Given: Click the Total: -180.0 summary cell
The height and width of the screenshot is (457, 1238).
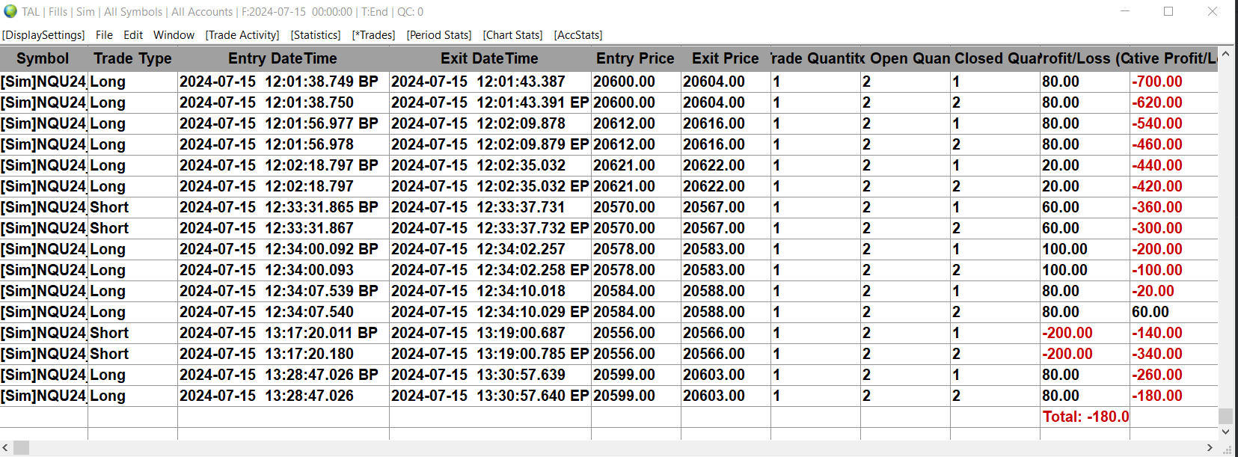Looking at the screenshot, I should click(1085, 417).
